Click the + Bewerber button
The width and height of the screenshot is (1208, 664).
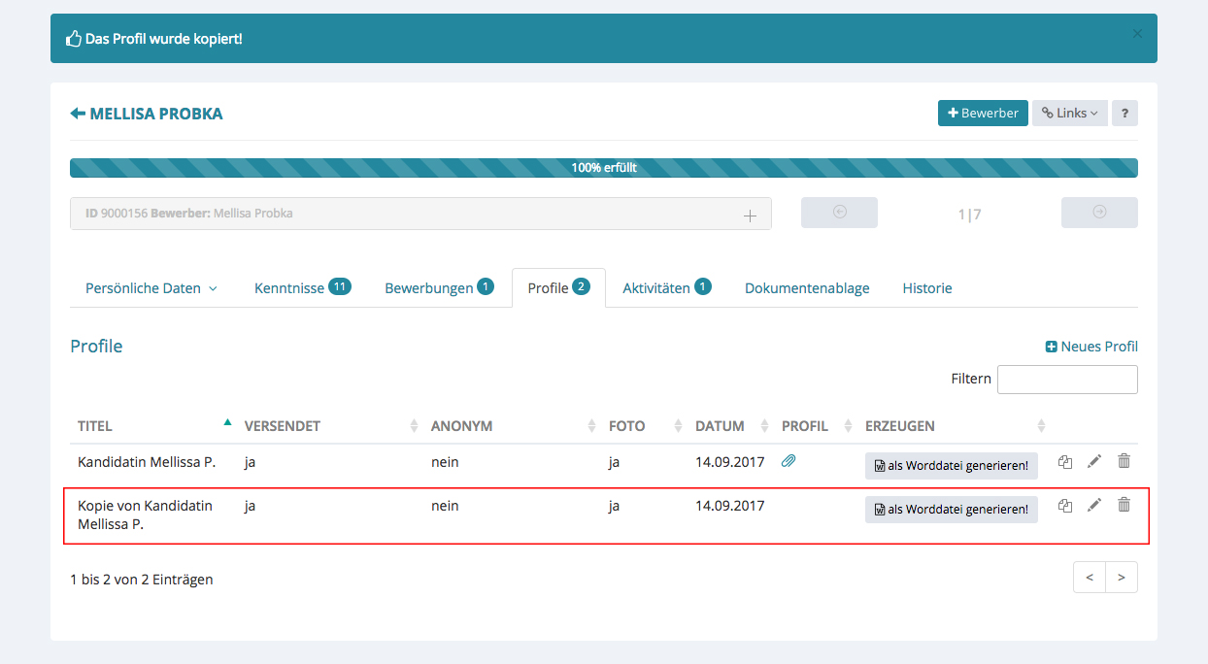click(983, 114)
